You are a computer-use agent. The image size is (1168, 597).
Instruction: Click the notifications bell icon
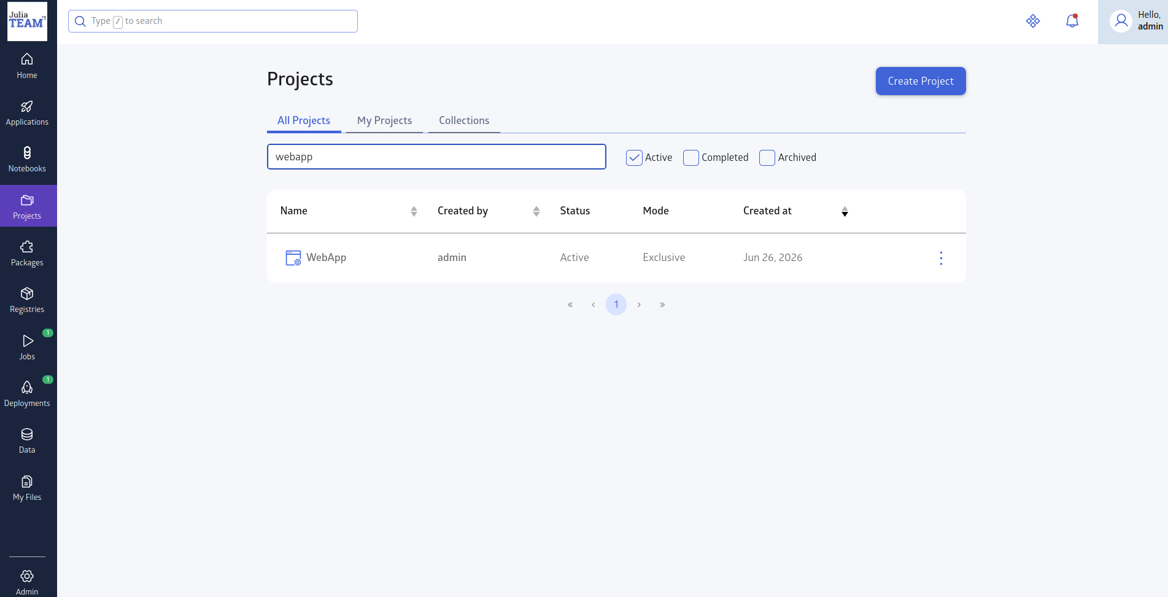(1072, 21)
